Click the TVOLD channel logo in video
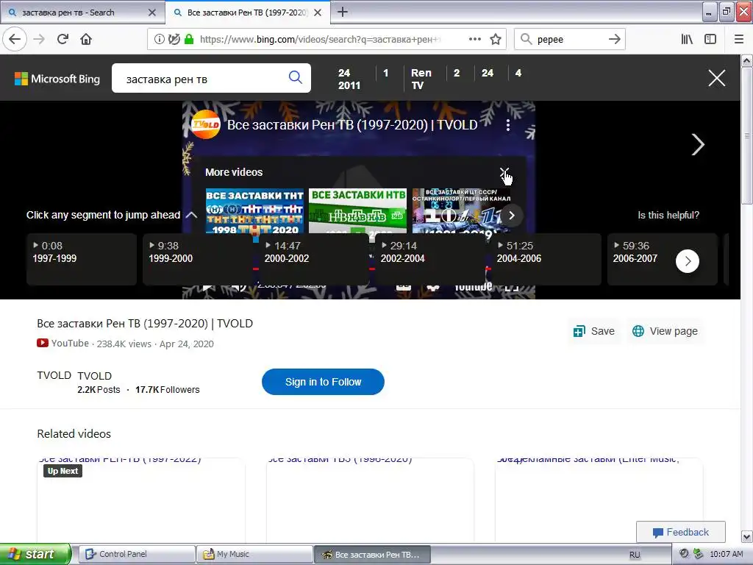753x565 pixels. click(x=206, y=124)
